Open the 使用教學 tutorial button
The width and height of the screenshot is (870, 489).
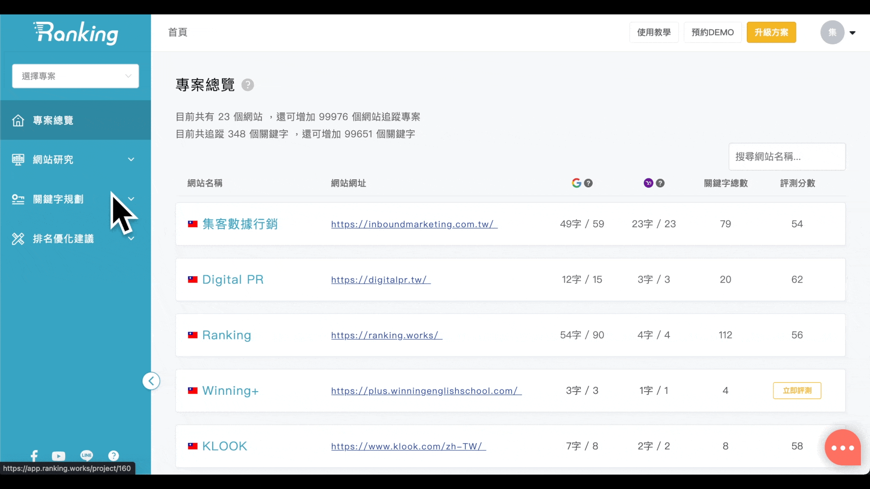(x=654, y=32)
